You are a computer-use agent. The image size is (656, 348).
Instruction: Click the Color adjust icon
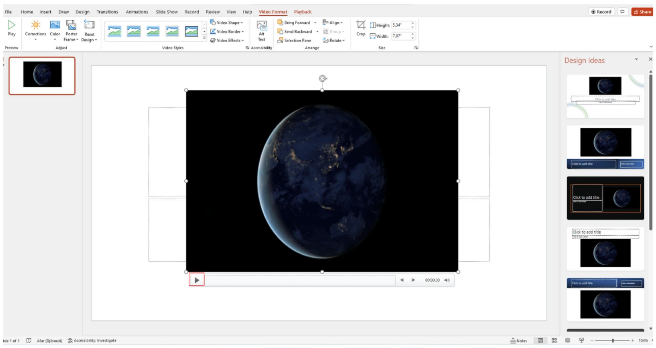click(x=55, y=25)
